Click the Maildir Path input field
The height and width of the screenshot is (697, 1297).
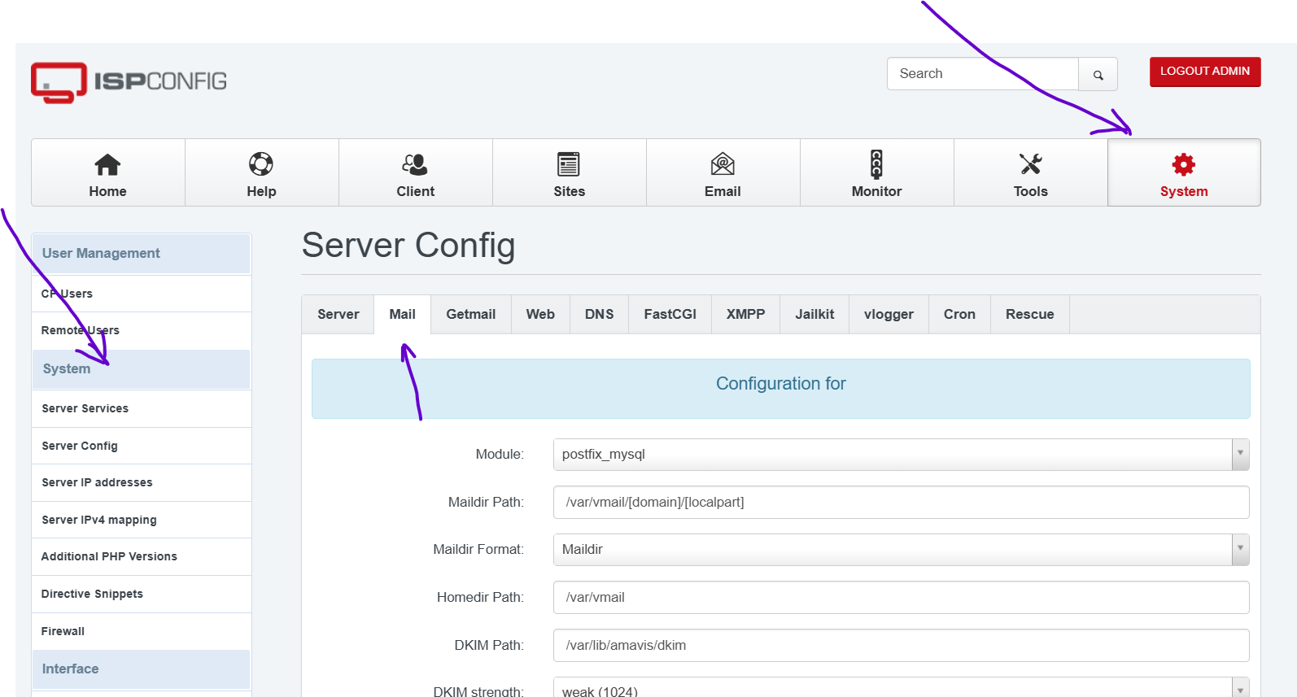tap(901, 503)
